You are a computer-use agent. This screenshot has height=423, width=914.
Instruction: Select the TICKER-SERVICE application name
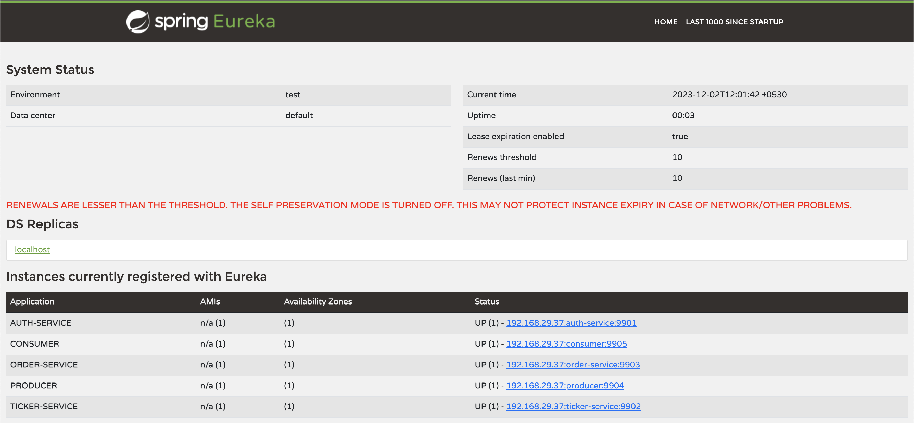44,407
